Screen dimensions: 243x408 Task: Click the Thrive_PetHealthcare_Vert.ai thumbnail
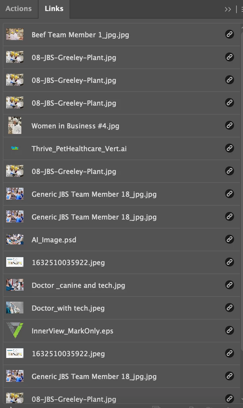click(x=15, y=148)
